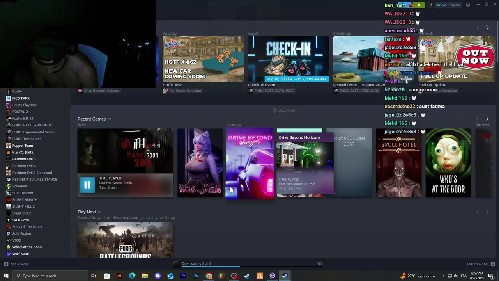The height and width of the screenshot is (281, 499).
Task: Select V696 in the library
Action: (x=17, y=240)
